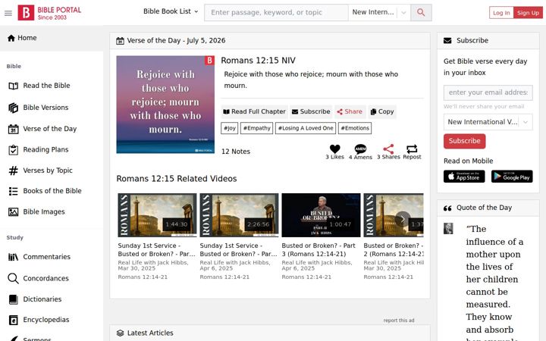Select Verses by Topic

coord(48,170)
